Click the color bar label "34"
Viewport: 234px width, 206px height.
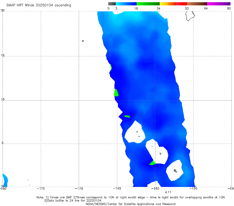click(x=158, y=8)
